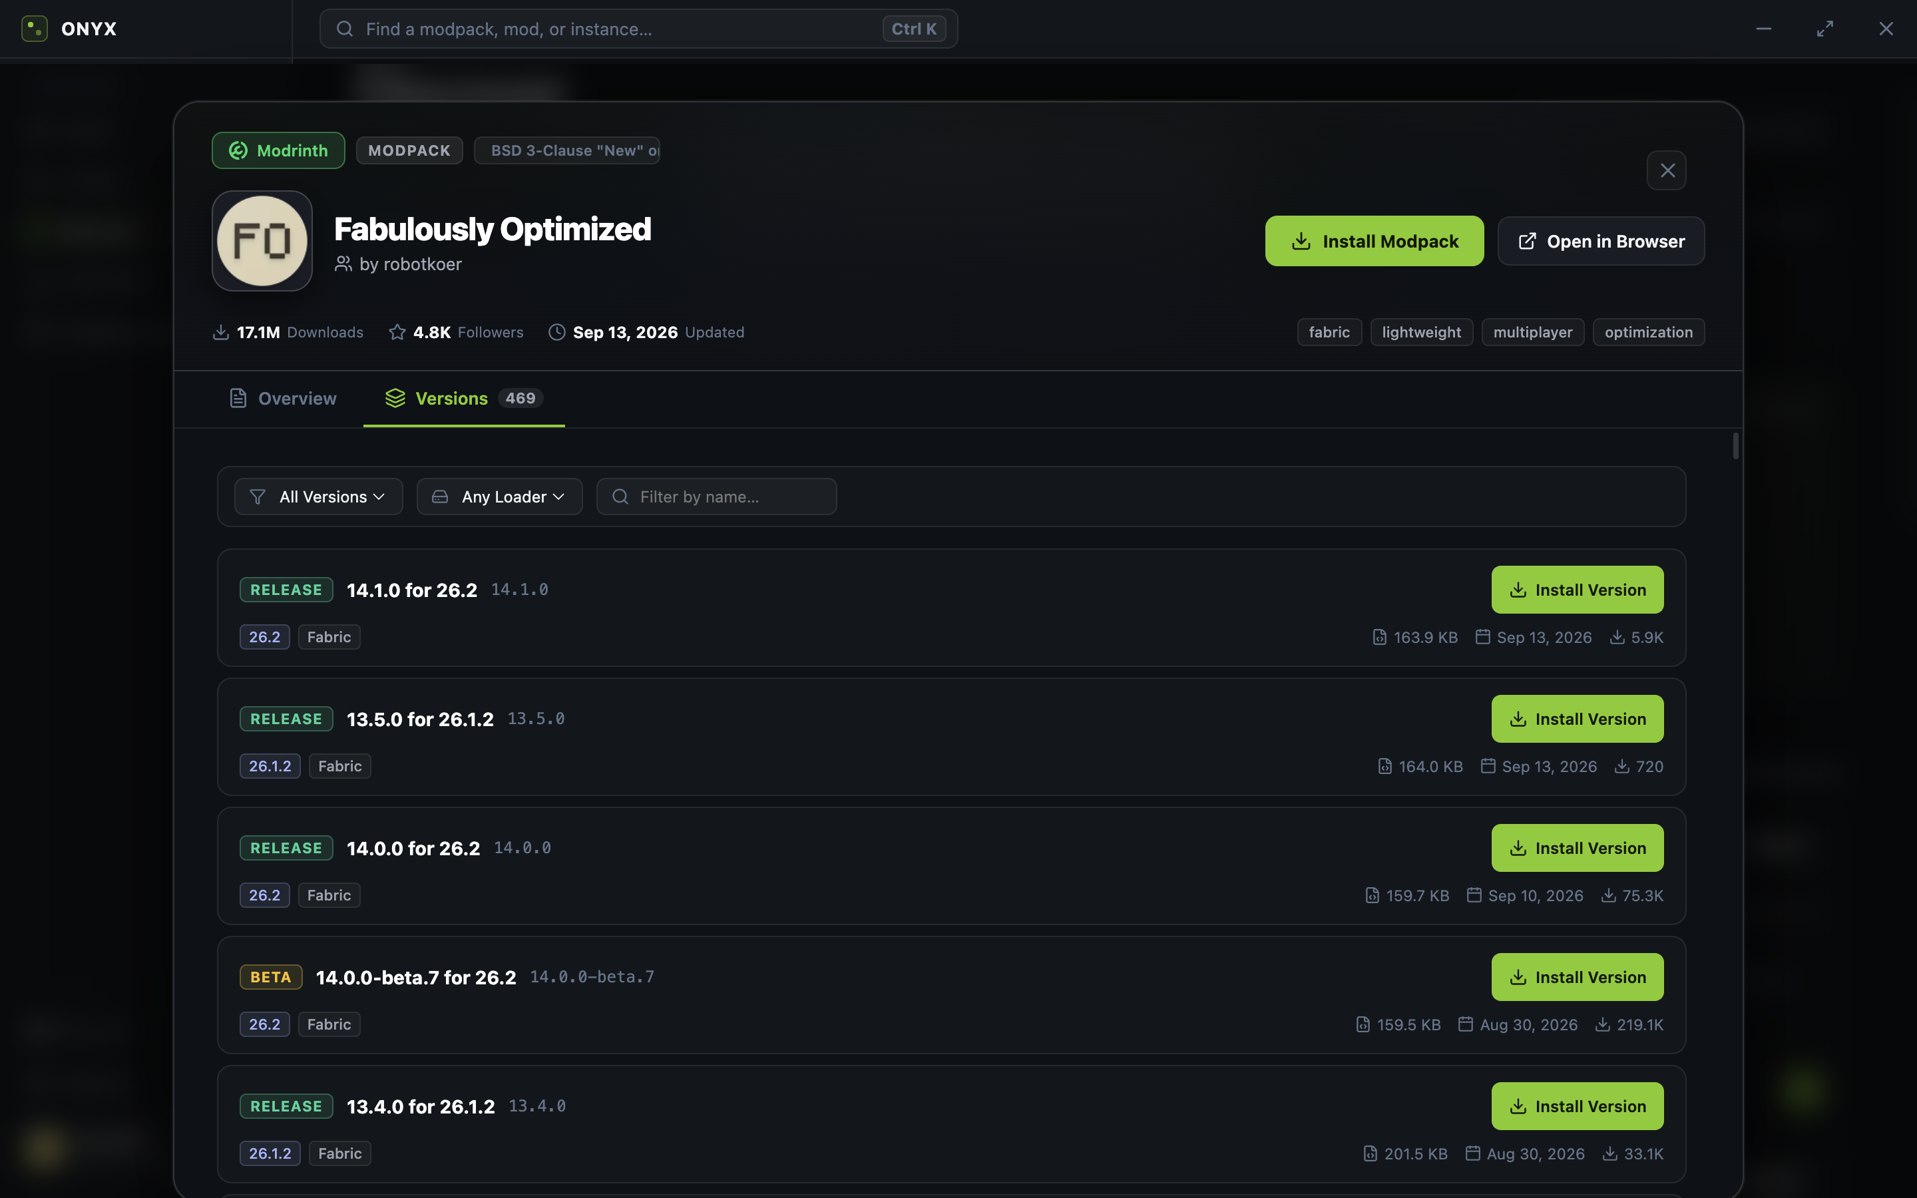The width and height of the screenshot is (1917, 1198).
Task: Click the search magnifier icon in top bar
Action: pos(345,29)
